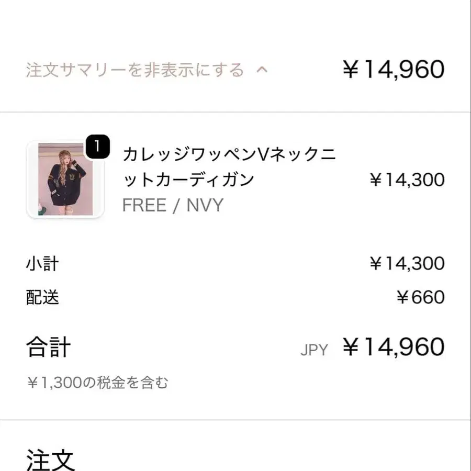This screenshot has width=471, height=471.
Task: Click the quantity badge showing 1
Action: [97, 147]
